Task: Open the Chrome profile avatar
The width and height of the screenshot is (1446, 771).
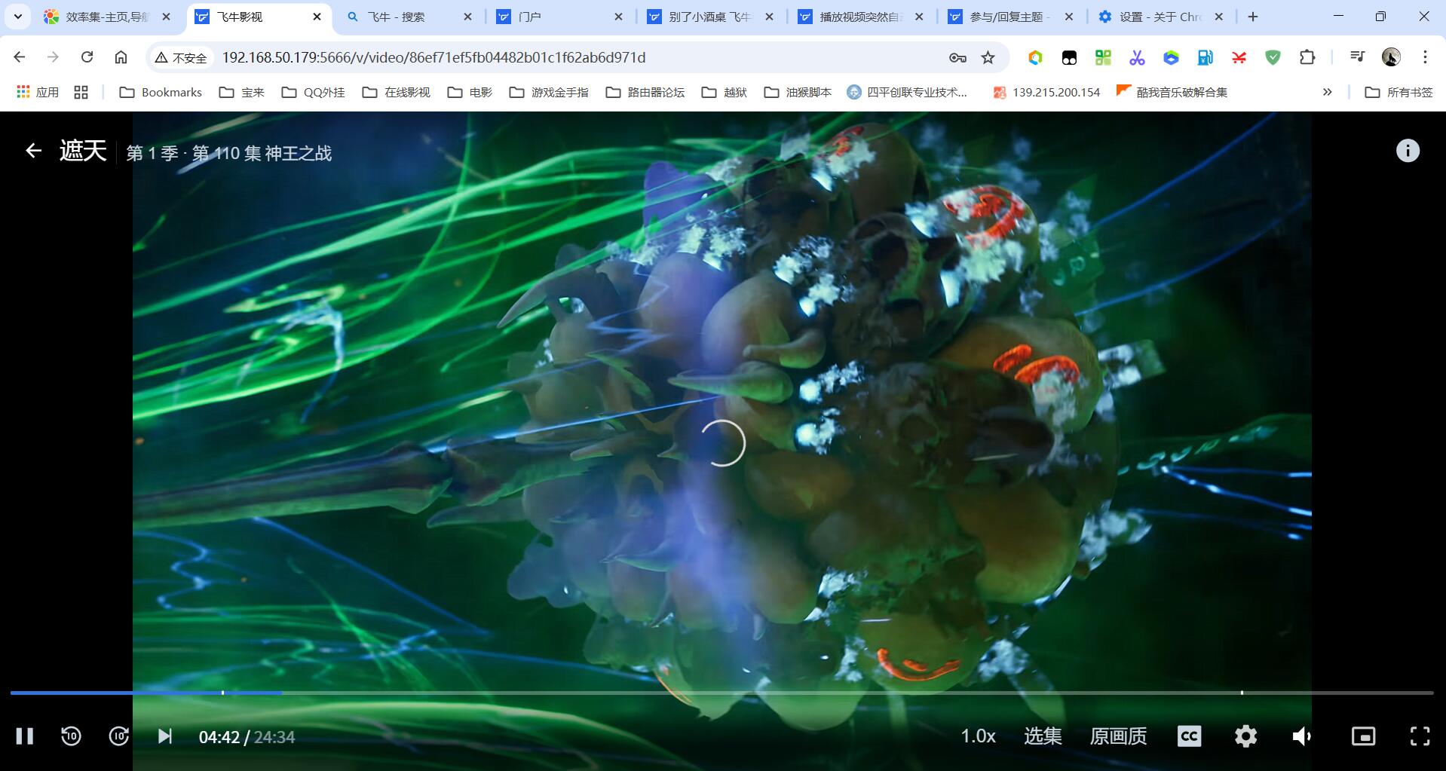Action: 1391,57
